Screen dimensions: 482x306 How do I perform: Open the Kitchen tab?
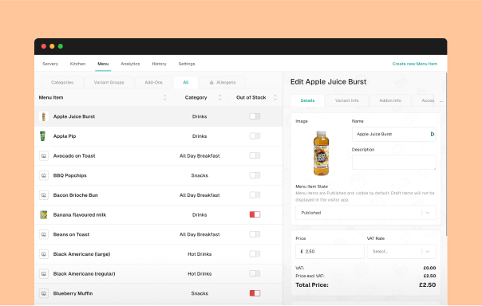(x=77, y=64)
